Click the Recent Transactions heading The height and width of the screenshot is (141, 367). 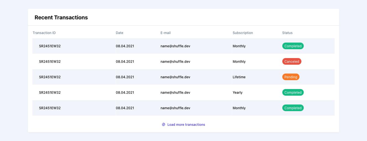(61, 17)
